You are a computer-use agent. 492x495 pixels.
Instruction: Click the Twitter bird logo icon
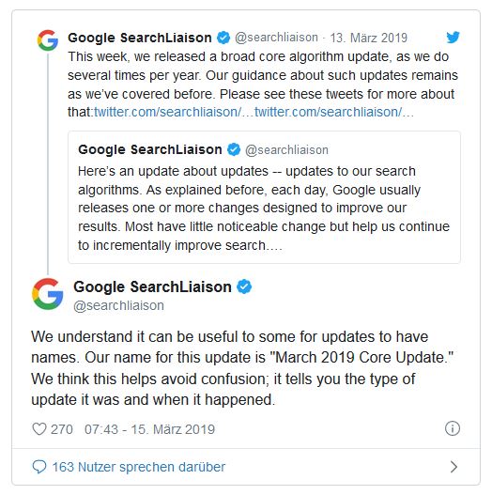pos(453,38)
